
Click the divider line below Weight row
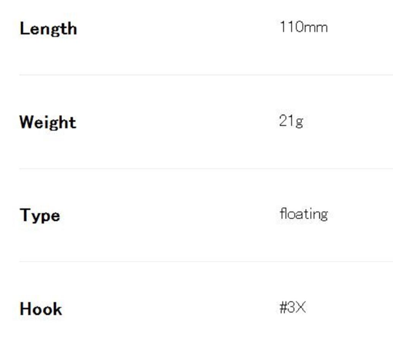(206, 169)
